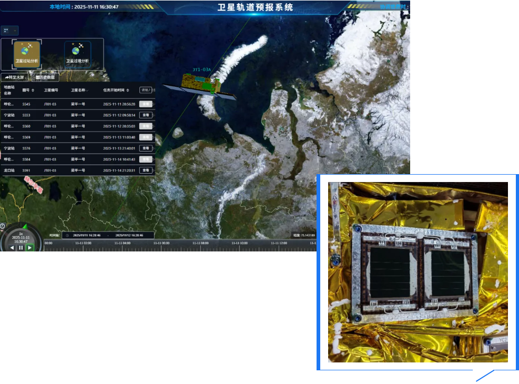
Task: Pause the orbit animation
Action: pos(21,247)
